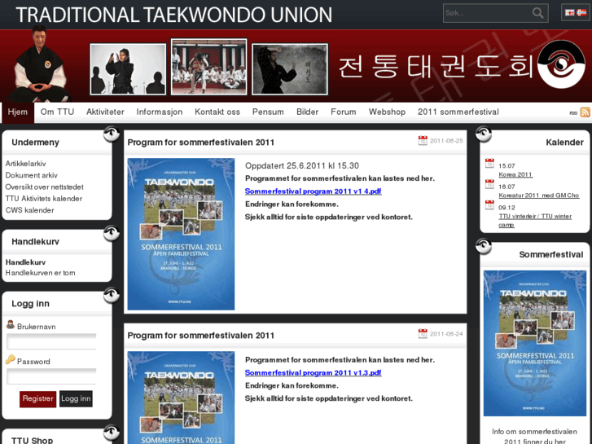The height and width of the screenshot is (444, 592).
Task: Click banner photo of man in fighting stance
Action: coord(290,69)
